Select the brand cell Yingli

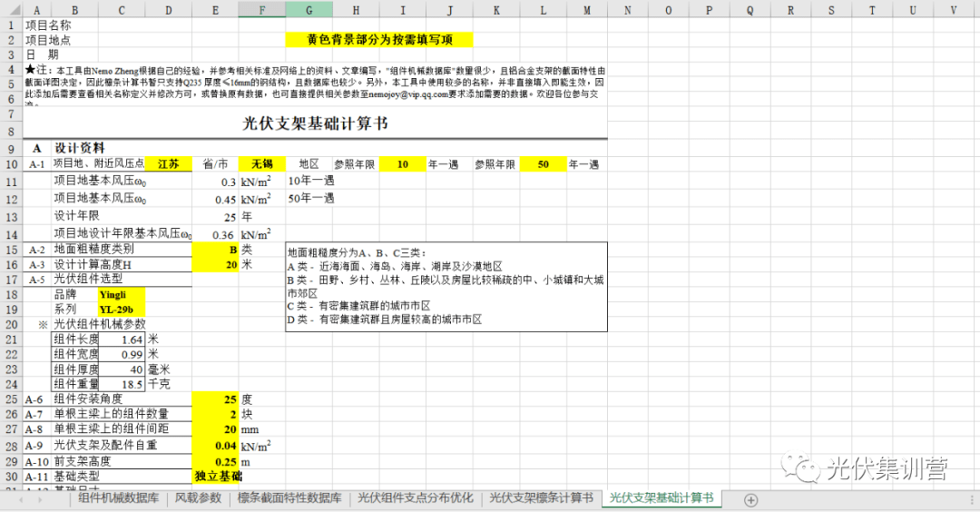(122, 294)
